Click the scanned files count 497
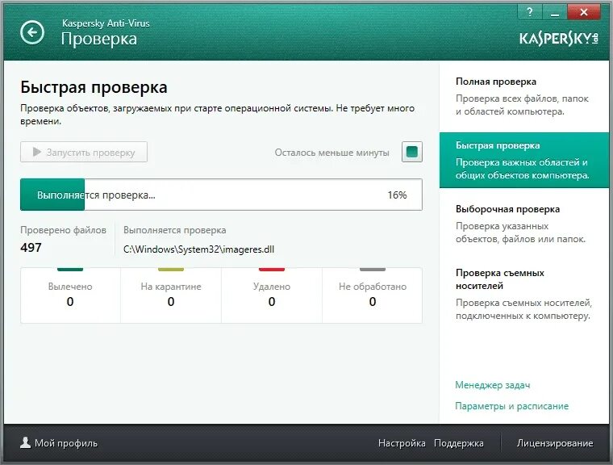Image resolution: width=613 pixels, height=465 pixels. [31, 247]
